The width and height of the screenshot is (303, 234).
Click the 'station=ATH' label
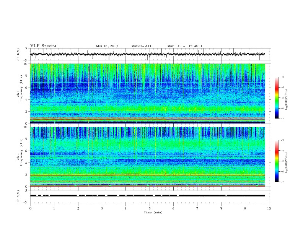click(142, 46)
